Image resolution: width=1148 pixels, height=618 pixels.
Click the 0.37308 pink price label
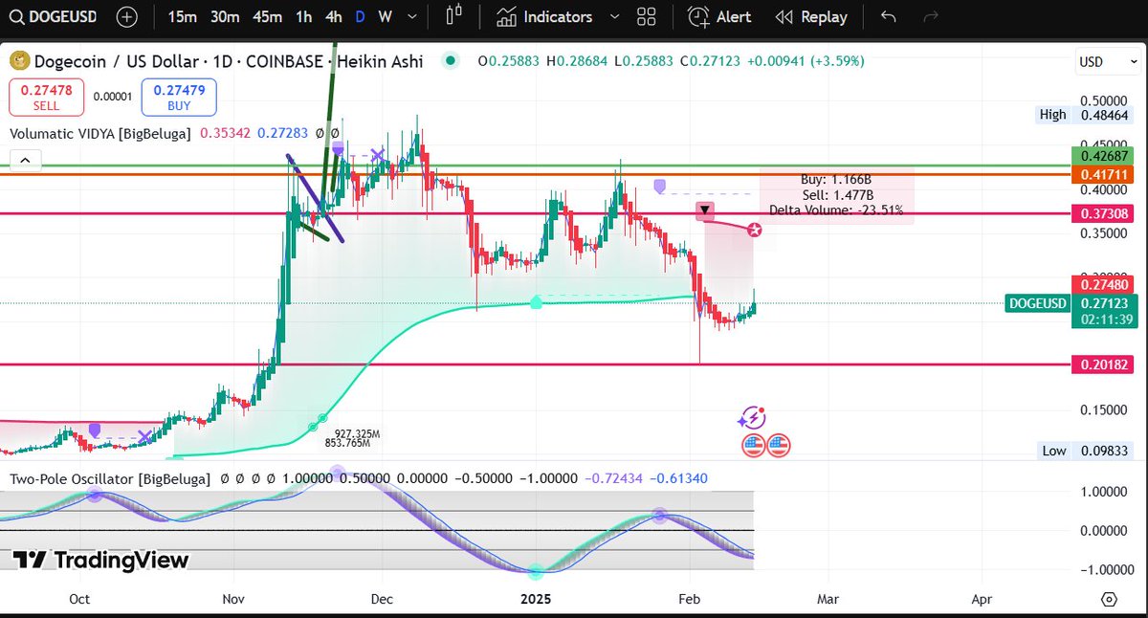1105,213
